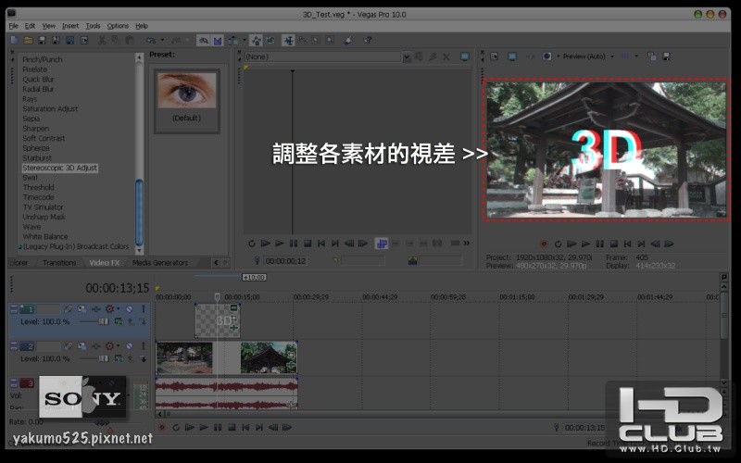This screenshot has height=463, width=741.
Task: Expand Legacy Plug-In Broadcast Colors item
Action: [19, 246]
